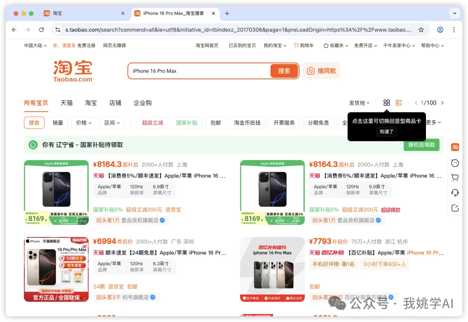The width and height of the screenshot is (468, 322).
Task: Click the orange 搜索 button
Action: (x=284, y=71)
